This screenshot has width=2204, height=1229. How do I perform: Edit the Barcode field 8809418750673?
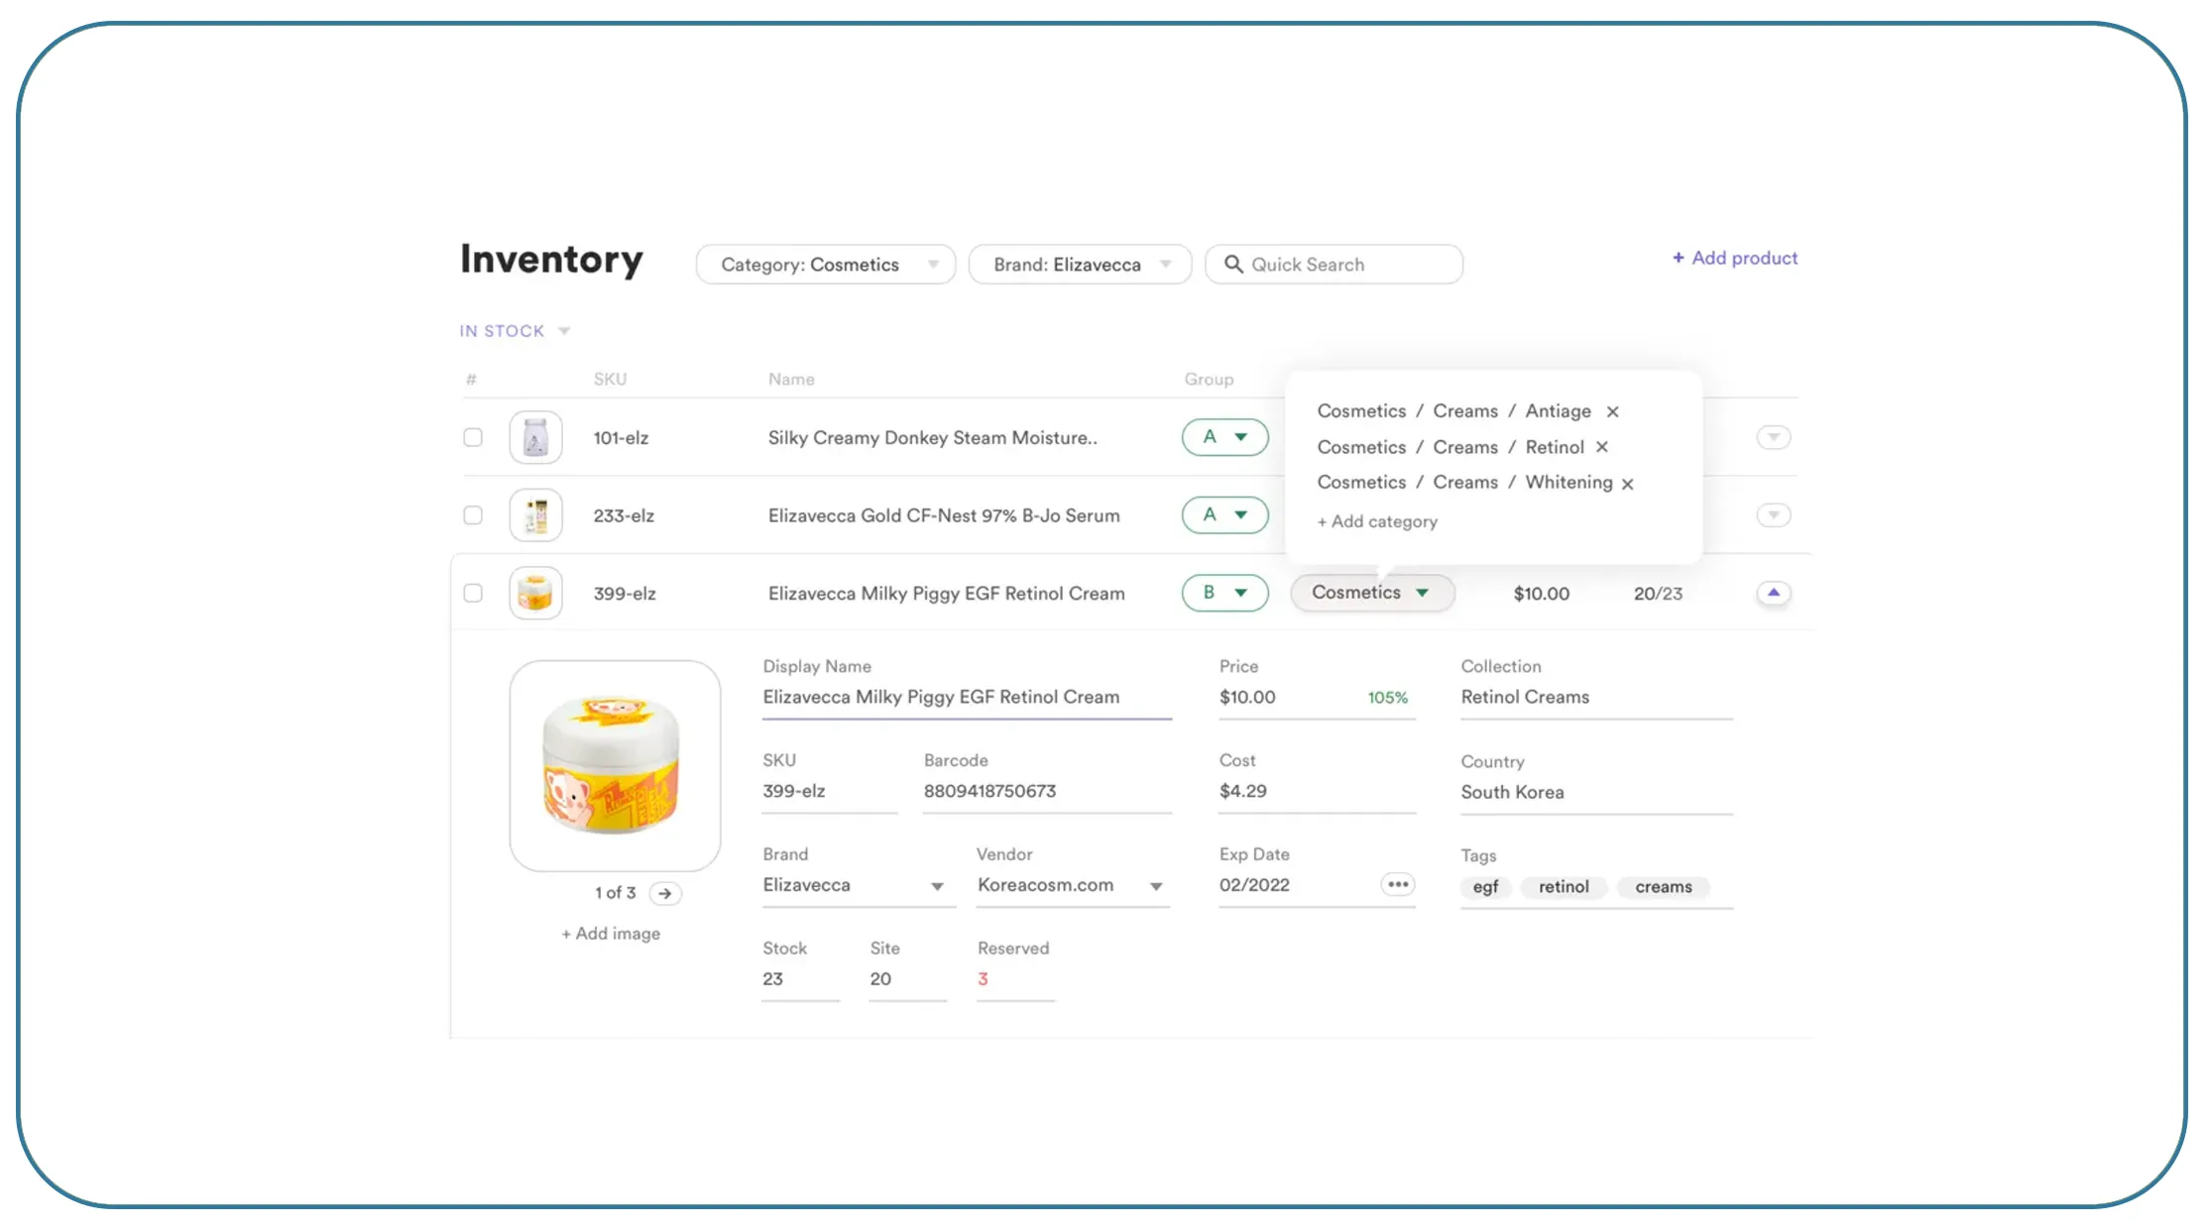[1047, 791]
